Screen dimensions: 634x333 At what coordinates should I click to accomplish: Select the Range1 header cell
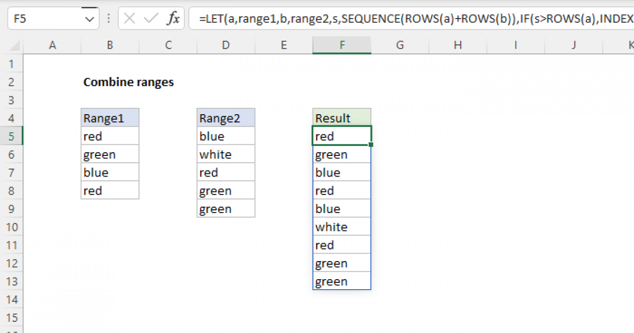109,117
